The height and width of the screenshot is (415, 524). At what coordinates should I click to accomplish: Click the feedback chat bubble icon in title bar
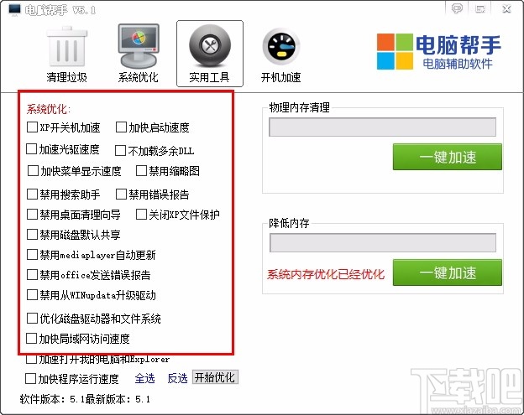457,8
